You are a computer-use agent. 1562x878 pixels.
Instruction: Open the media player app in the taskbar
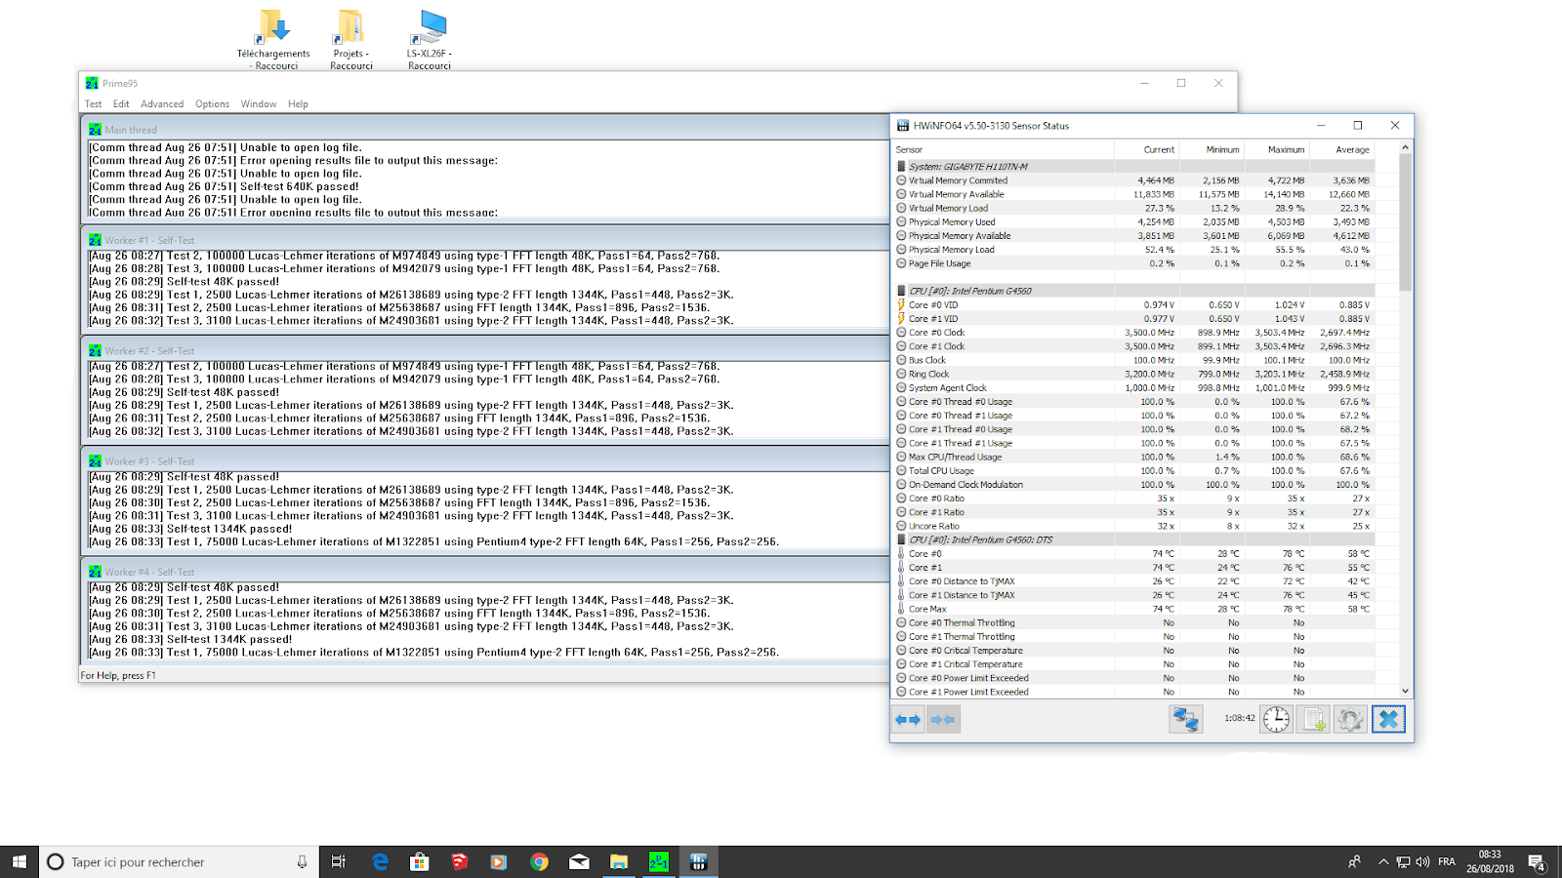[x=499, y=861]
